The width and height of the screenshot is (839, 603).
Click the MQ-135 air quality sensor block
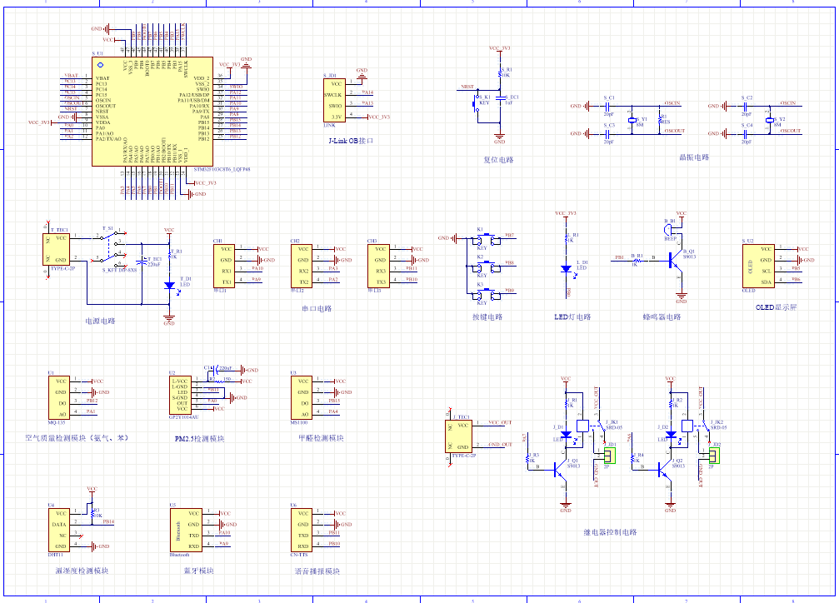tap(61, 396)
